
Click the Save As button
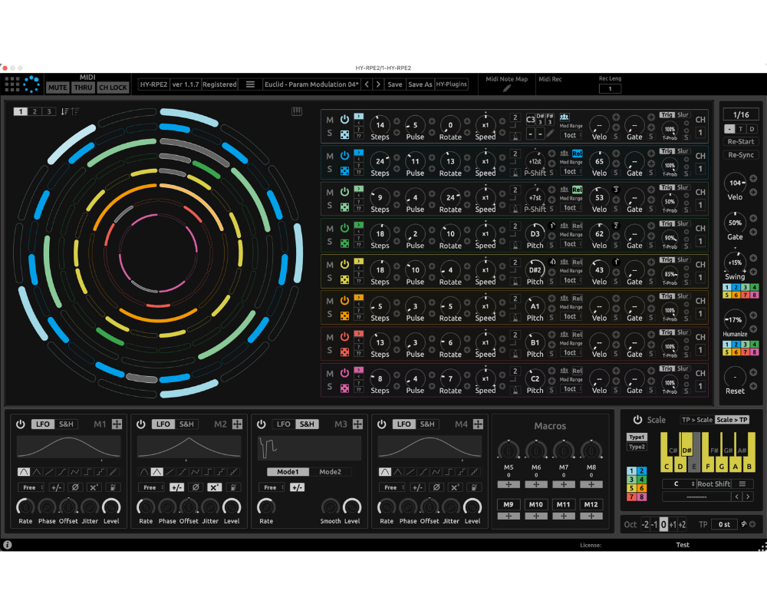(x=420, y=84)
